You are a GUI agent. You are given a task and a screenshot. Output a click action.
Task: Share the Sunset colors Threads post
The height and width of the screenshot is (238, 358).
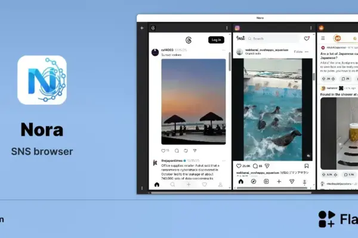point(195,151)
